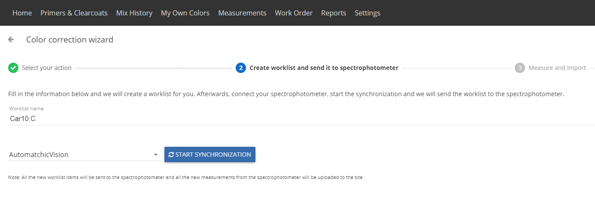Click the sync icon on the synchronization button
The width and height of the screenshot is (595, 200).
[x=171, y=155]
